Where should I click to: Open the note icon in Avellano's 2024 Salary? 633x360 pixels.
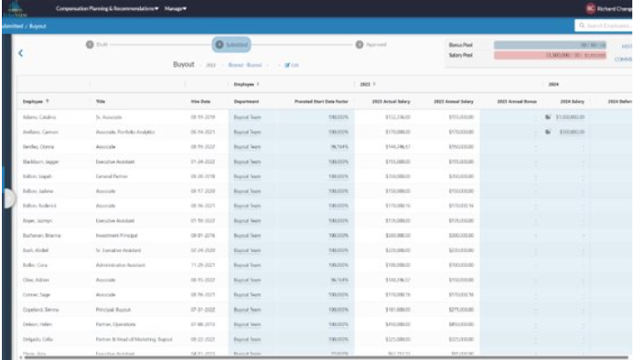[548, 132]
